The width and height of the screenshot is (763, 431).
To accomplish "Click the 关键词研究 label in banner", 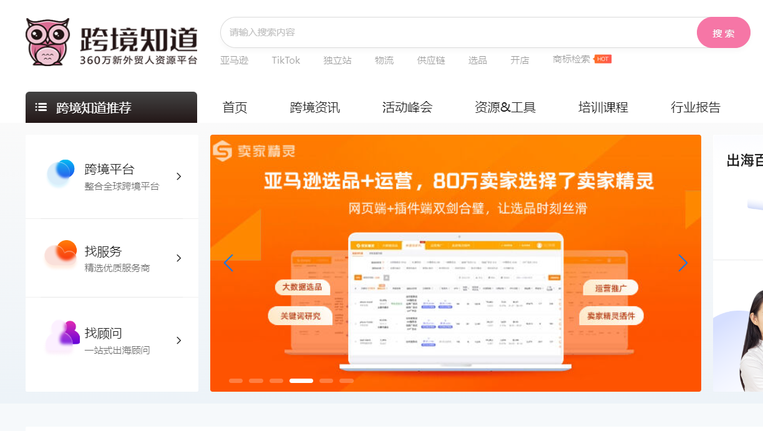I will coord(301,316).
